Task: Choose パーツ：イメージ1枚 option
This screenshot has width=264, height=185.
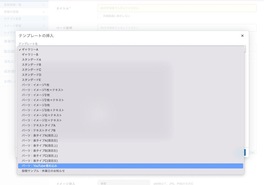Action: tap(36, 85)
